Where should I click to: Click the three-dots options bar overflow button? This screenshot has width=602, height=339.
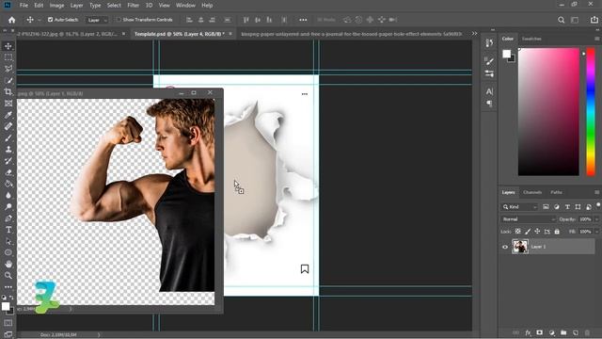pos(303,20)
